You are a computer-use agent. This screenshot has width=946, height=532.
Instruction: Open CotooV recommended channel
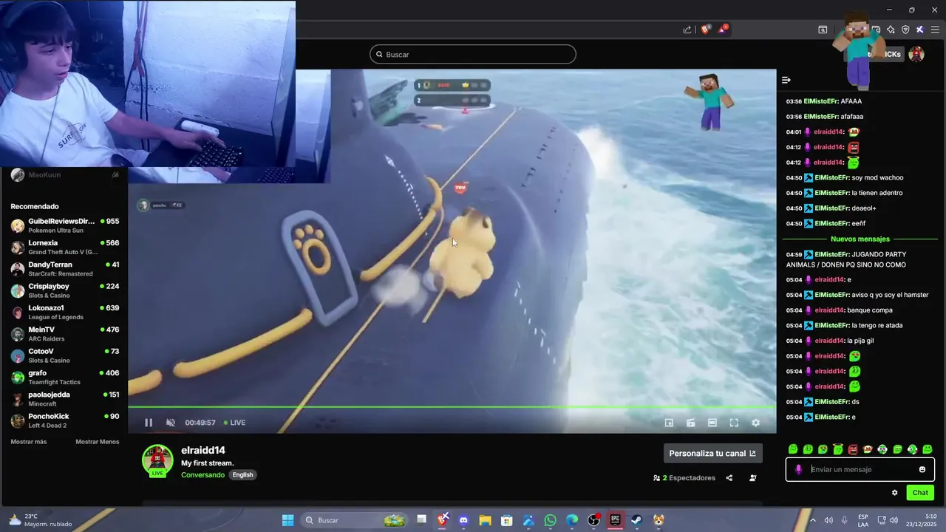click(x=65, y=355)
